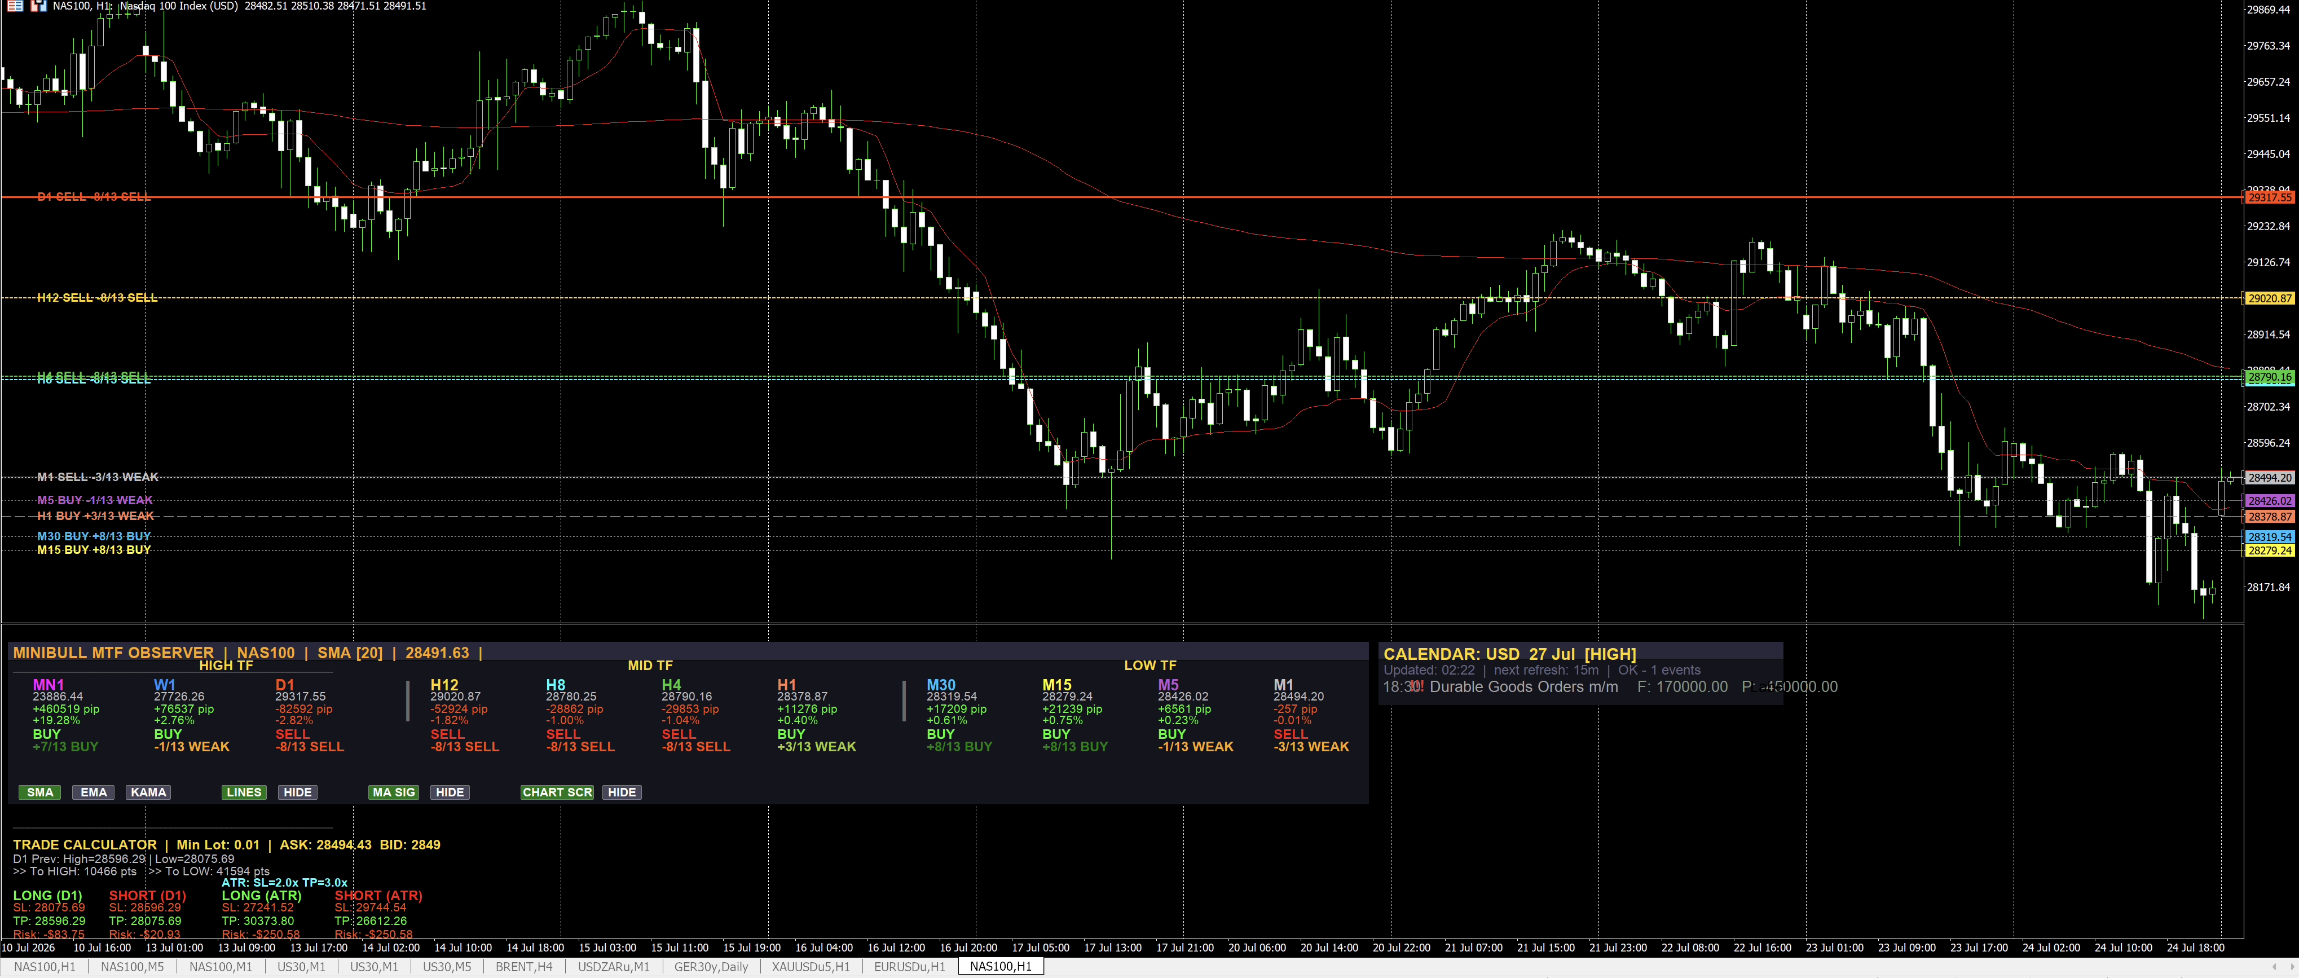Select the GER30y,Daily chart tab

(x=711, y=966)
